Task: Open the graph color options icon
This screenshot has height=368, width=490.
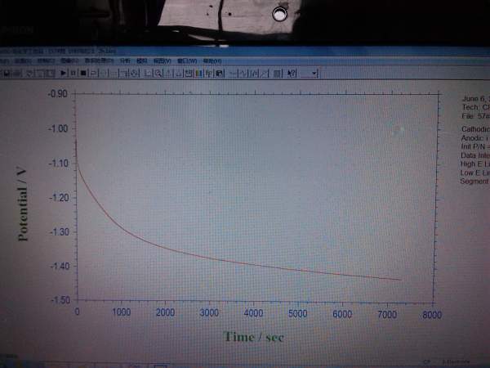Action: (198, 74)
